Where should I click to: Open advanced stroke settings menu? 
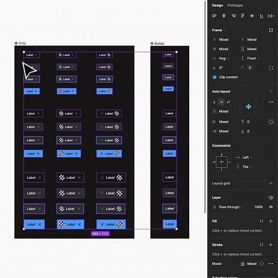pos(271,264)
